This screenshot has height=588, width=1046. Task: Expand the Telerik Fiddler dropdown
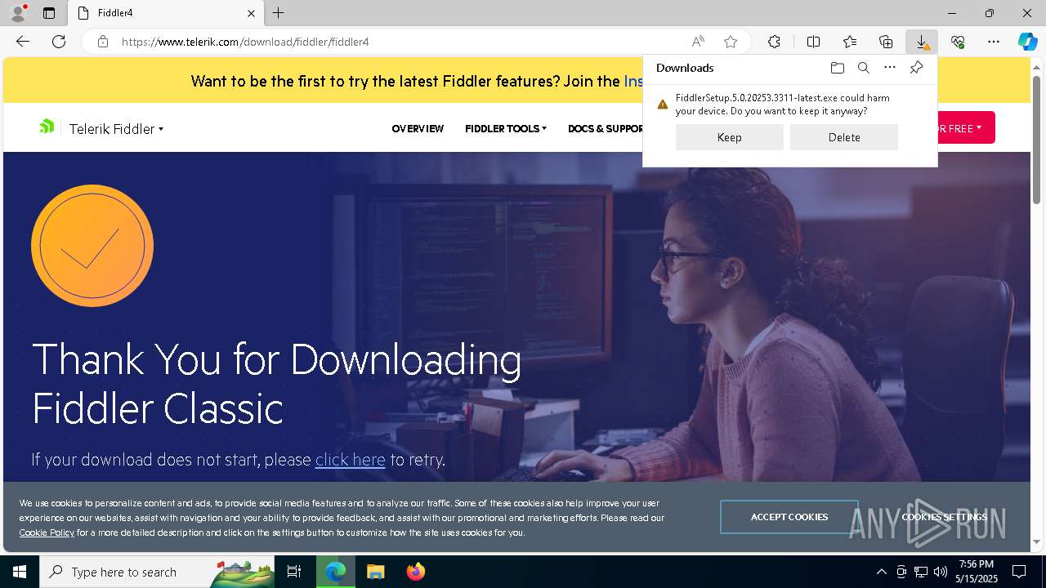pos(116,129)
